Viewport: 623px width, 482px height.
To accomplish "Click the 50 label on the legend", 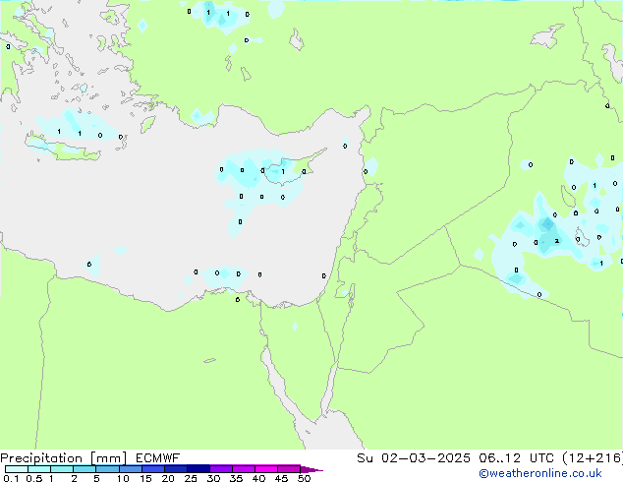I will pyautogui.click(x=304, y=478).
